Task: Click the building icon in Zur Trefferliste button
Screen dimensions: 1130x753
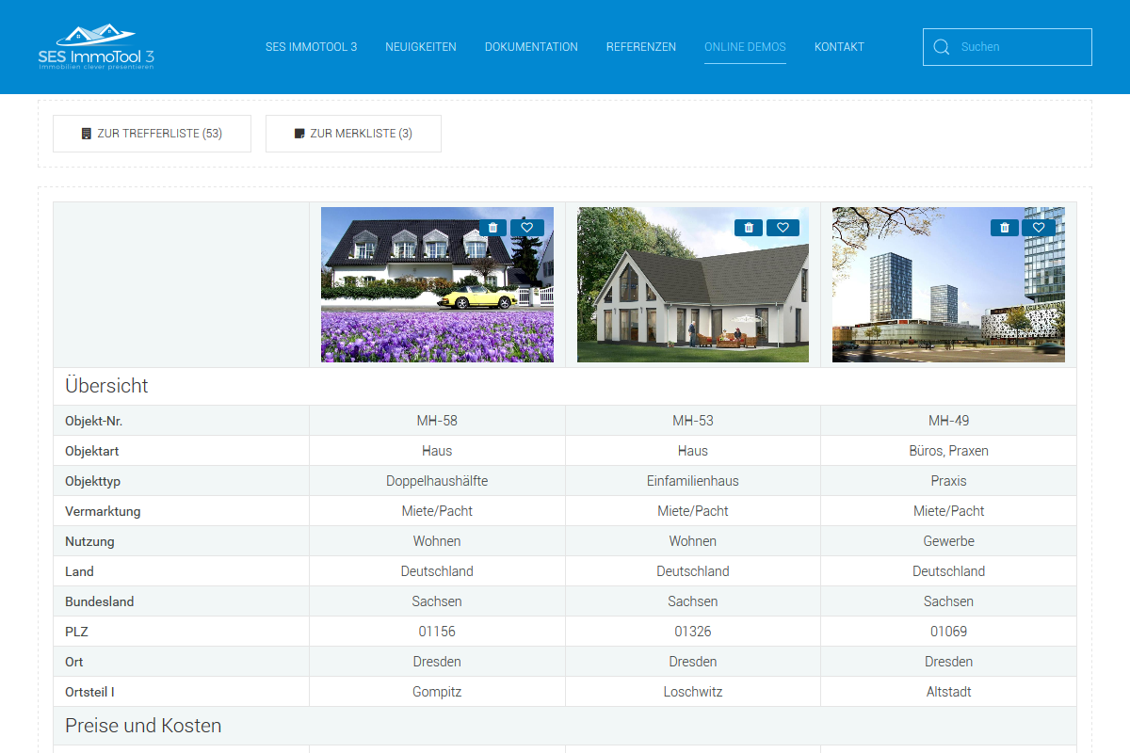Action: (87, 134)
